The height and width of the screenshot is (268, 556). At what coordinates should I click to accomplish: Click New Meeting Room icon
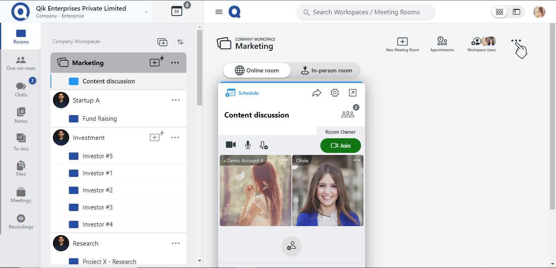tap(402, 41)
